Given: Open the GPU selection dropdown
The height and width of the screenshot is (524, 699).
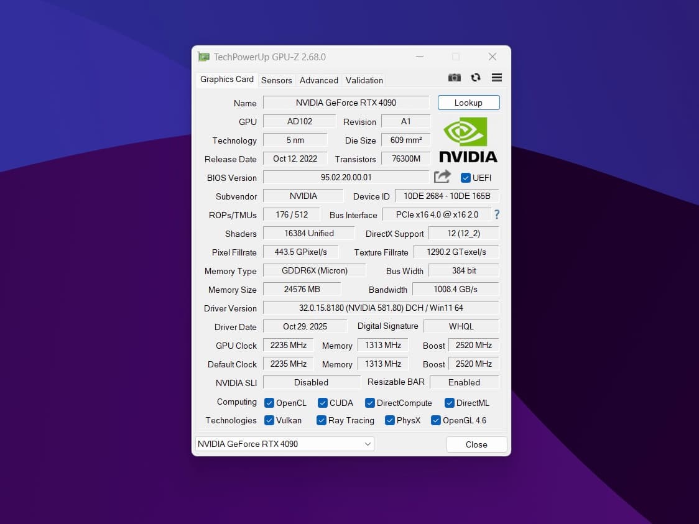Looking at the screenshot, I should pyautogui.click(x=284, y=444).
